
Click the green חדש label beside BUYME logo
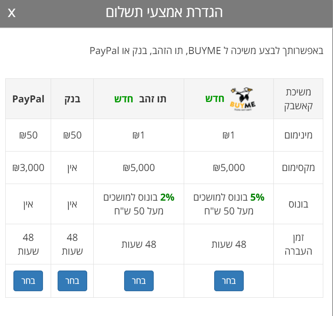tap(215, 99)
